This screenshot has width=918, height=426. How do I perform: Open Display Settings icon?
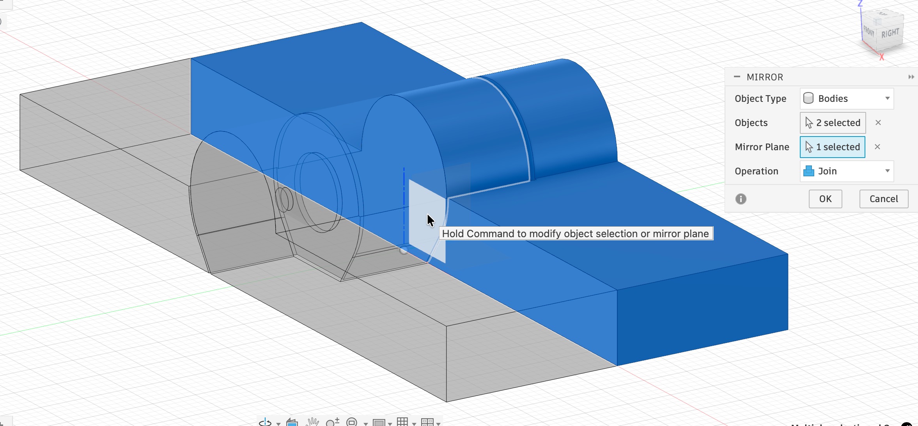(x=379, y=422)
